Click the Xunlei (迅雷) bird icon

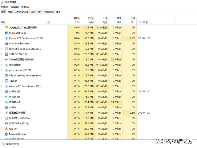(x=6, y=54)
